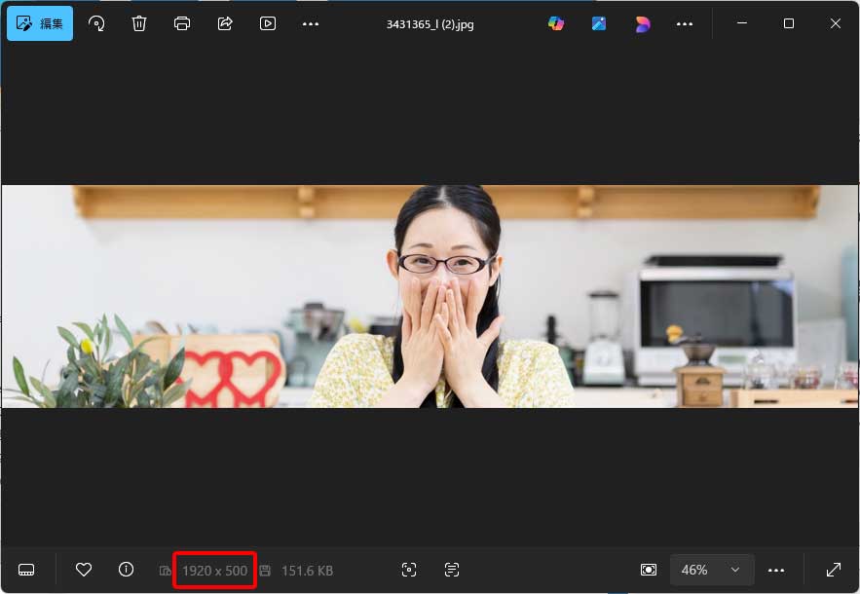Run visual search on this image
Viewport: 860px width, 594px height.
point(409,570)
